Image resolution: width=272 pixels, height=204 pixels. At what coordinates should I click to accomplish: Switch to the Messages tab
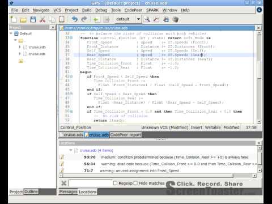click(68, 192)
